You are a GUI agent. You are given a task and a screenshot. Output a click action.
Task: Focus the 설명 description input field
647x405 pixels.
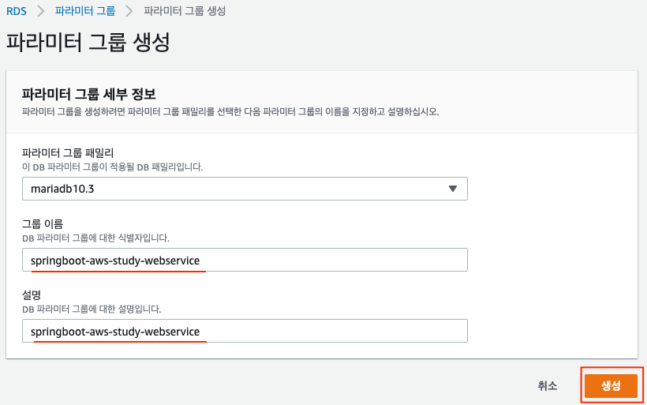tap(245, 331)
